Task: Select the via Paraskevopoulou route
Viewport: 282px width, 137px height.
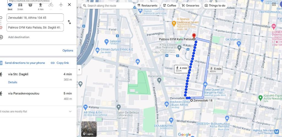Action: [x=36, y=96]
